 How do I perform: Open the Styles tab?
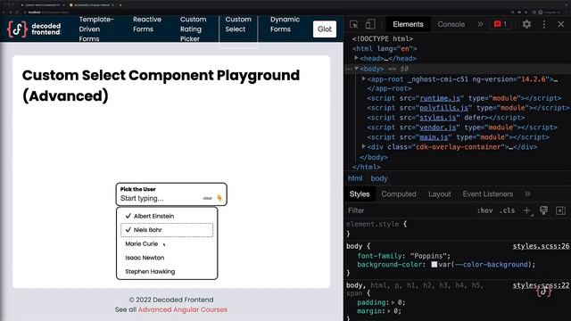(360, 194)
